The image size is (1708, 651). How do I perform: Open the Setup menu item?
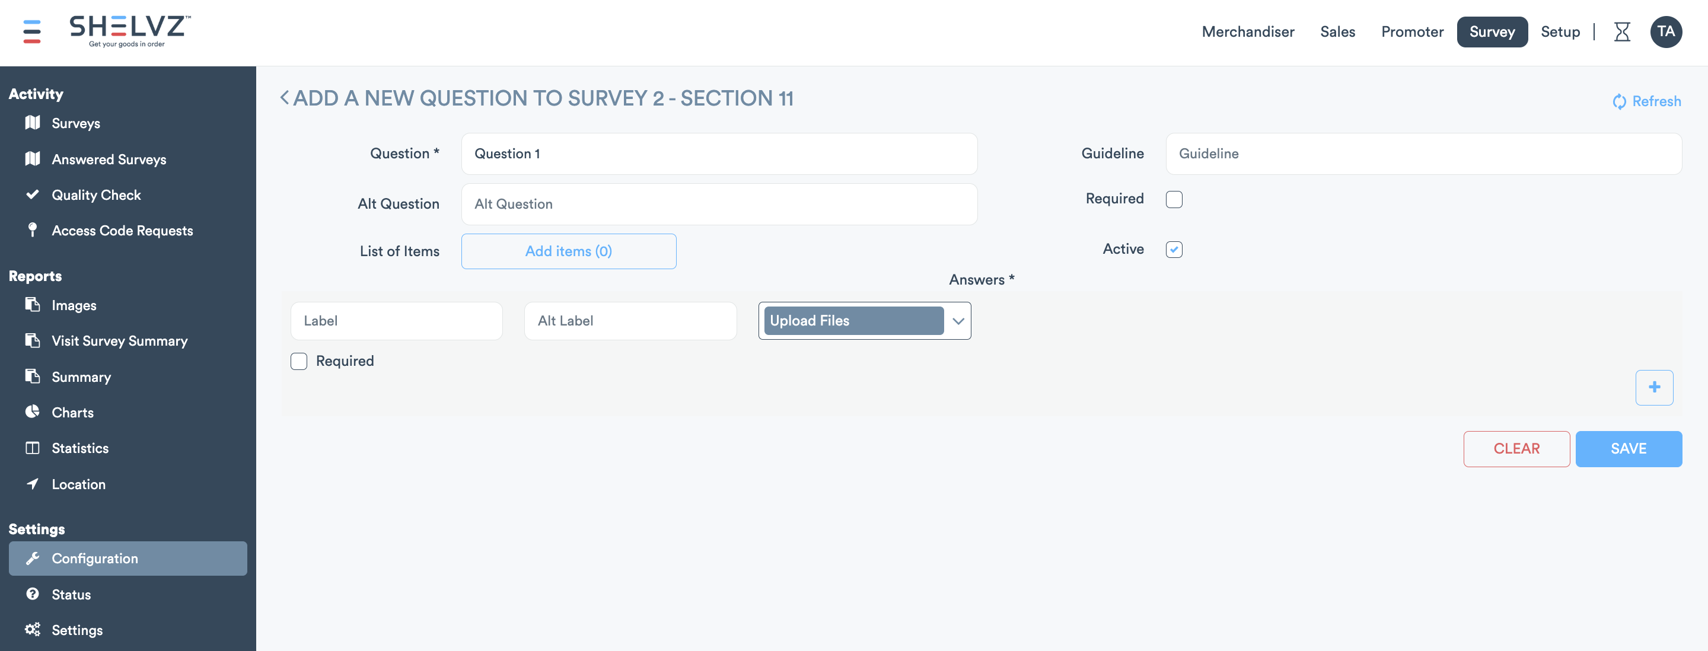click(x=1560, y=31)
